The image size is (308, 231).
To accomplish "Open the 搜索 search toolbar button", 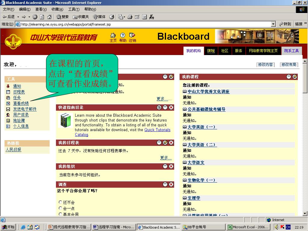I will [x=63, y=17].
